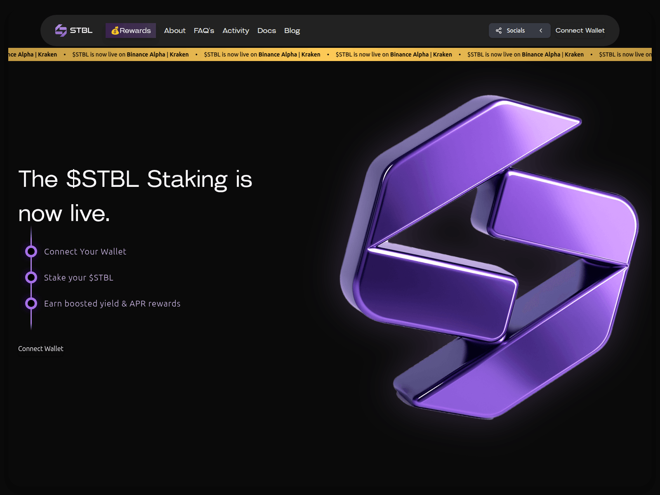
Task: Click Connect Wallet below the steps list
Action: [x=41, y=349]
